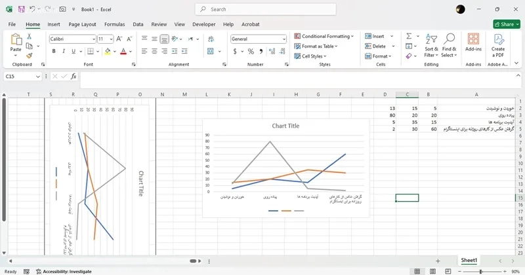Click the Name Box showing C15
Image resolution: width=525 pixels, height=275 pixels.
pos(22,77)
